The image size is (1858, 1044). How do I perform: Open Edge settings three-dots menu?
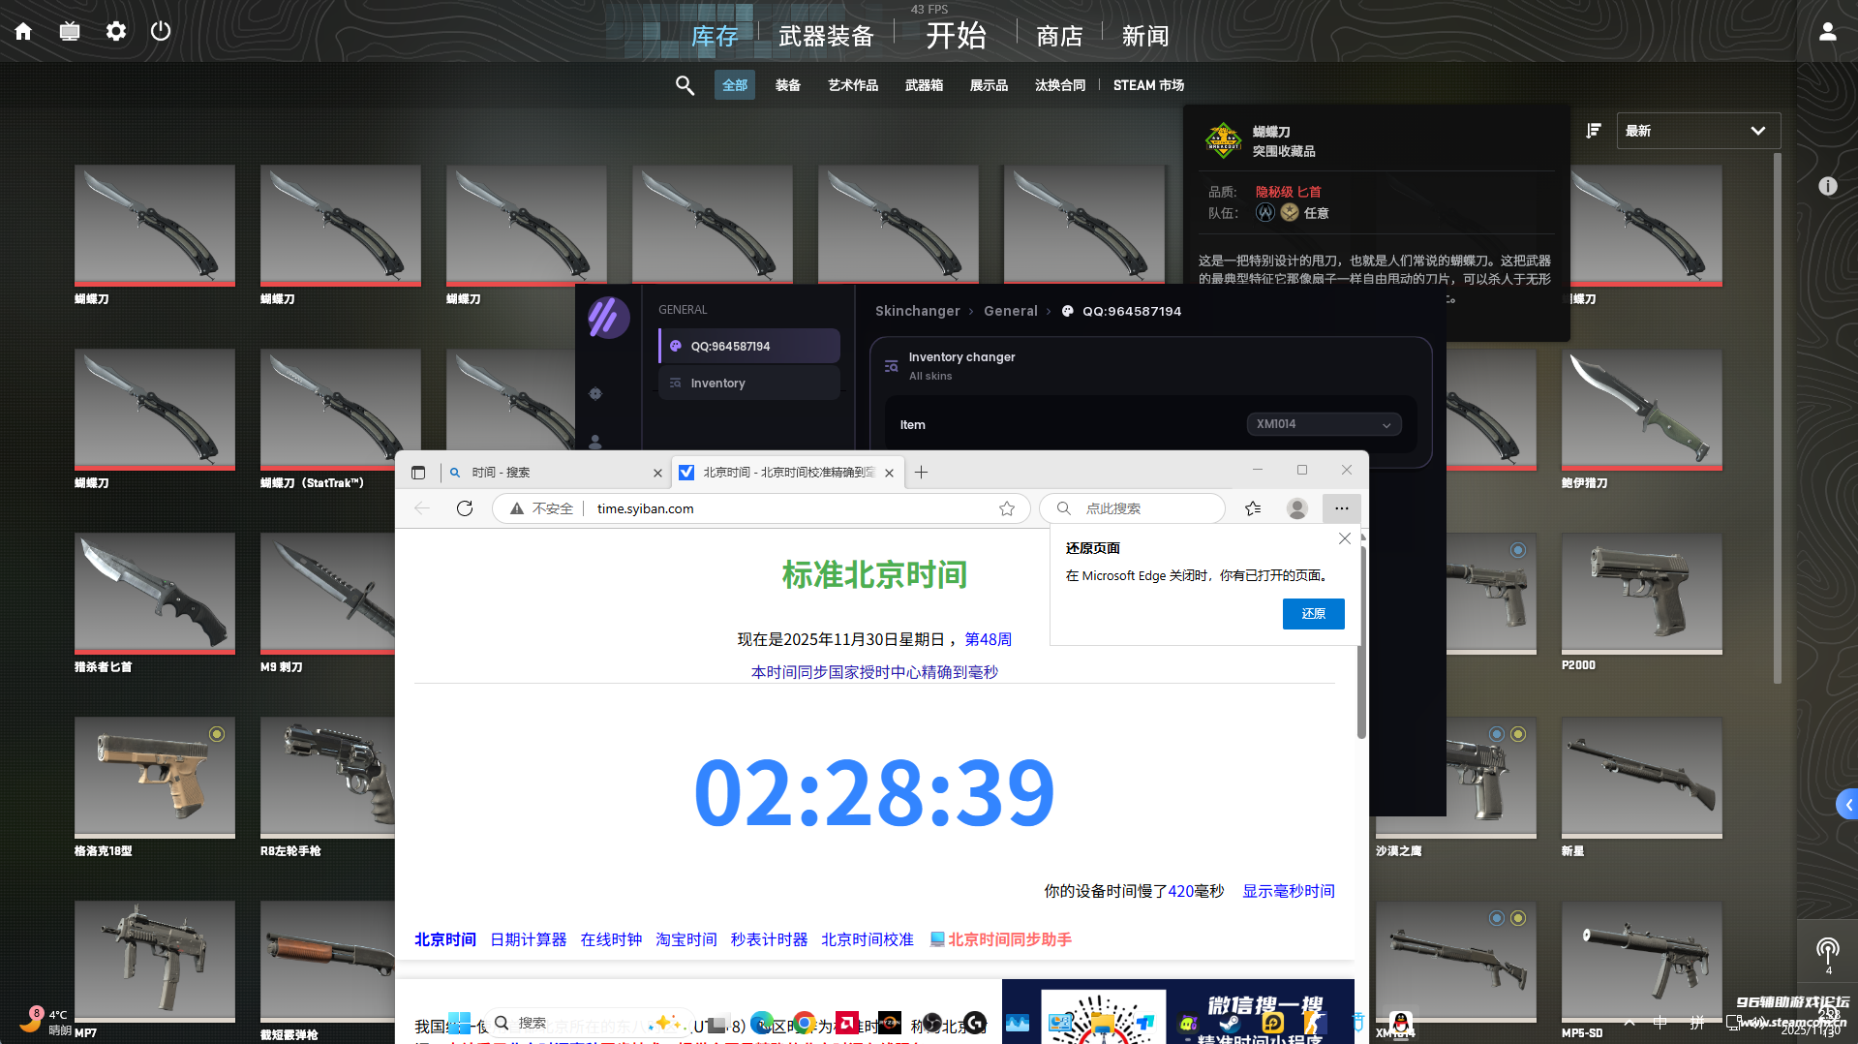(1341, 508)
